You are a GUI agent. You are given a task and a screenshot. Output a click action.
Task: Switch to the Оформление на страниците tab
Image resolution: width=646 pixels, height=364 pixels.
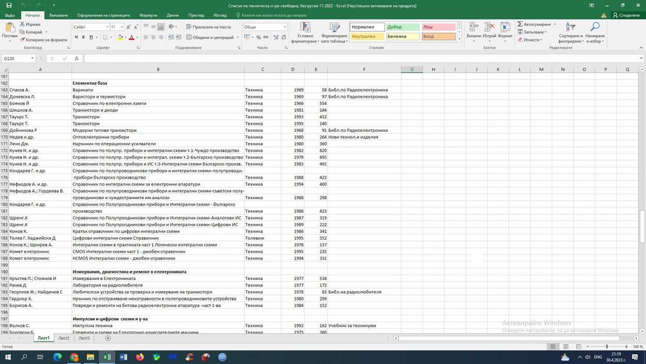103,16
